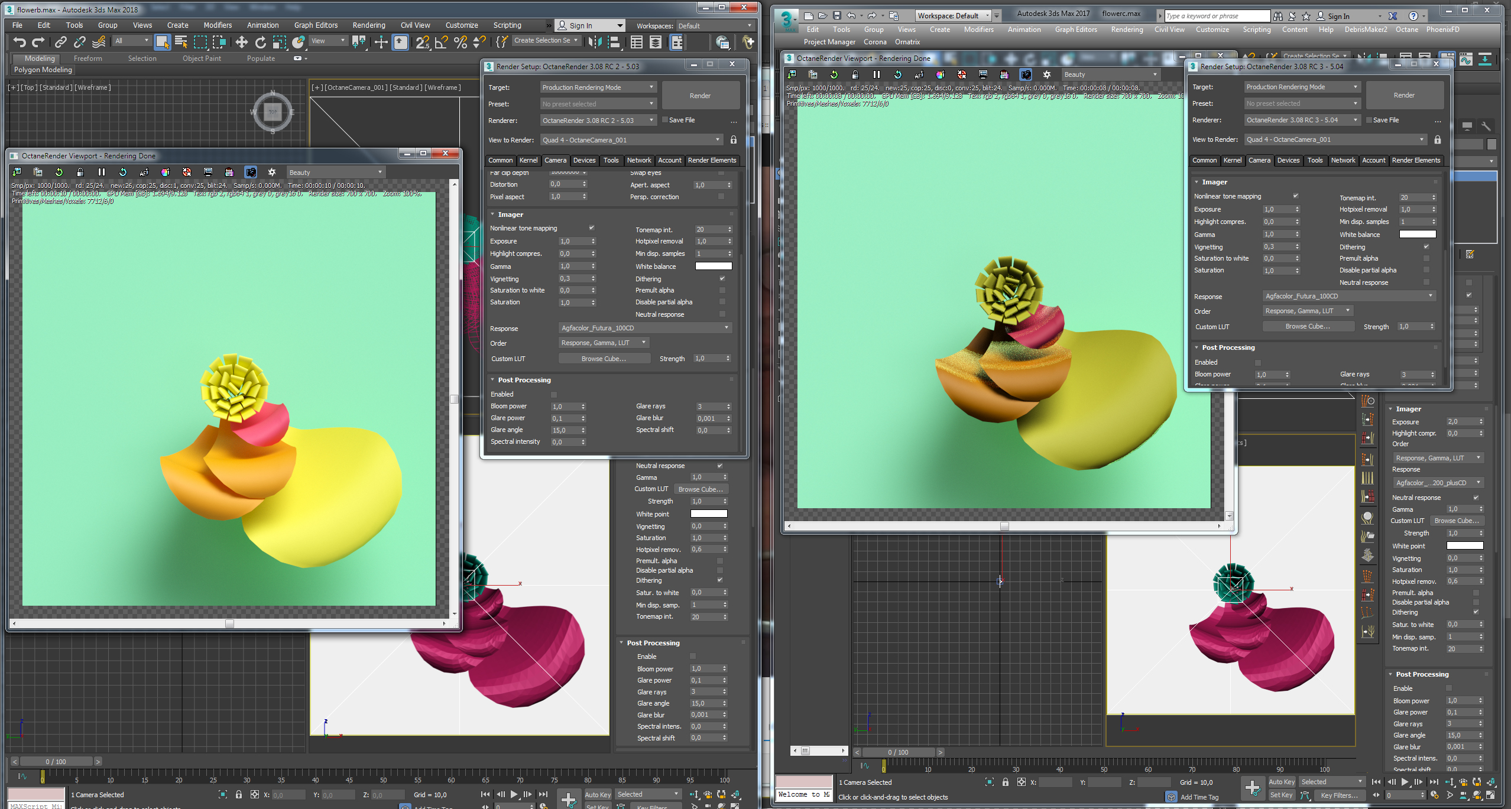Screen dimensions: 1511x809
Task: Toggle Angle Snap in left toolbar
Action: tap(442, 42)
